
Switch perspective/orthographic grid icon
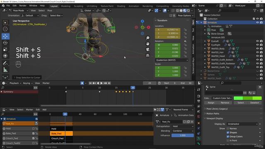pyautogui.click(x=147, y=55)
